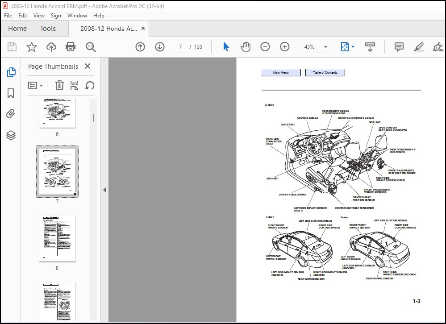Open the Adobe Acrobat title bar icon
446x324 pixels.
[x=5, y=6]
